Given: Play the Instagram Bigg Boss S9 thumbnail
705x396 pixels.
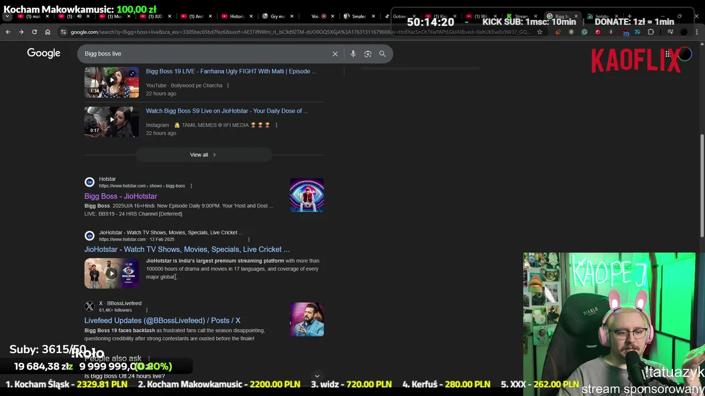Looking at the screenshot, I should 112,122.
